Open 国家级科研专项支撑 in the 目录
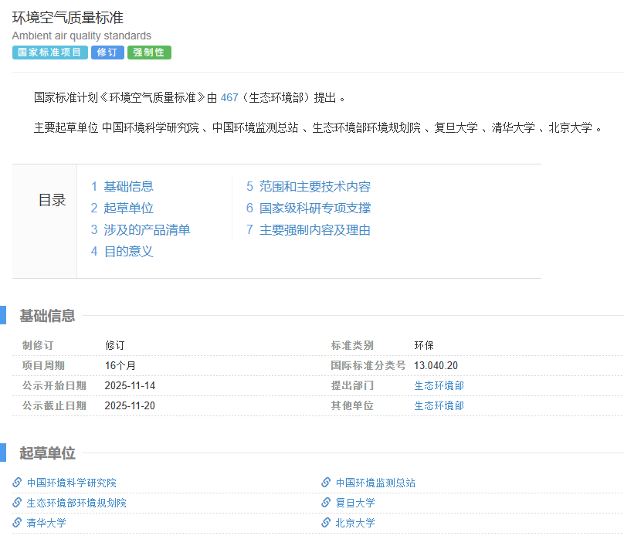Viewport: 624px width, 539px height. tap(316, 207)
